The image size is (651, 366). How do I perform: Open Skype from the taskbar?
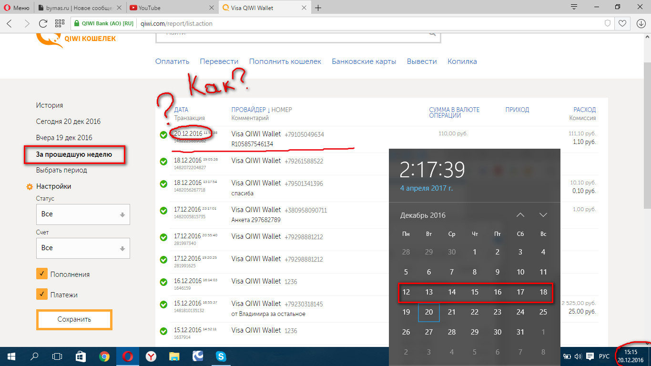tap(221, 356)
